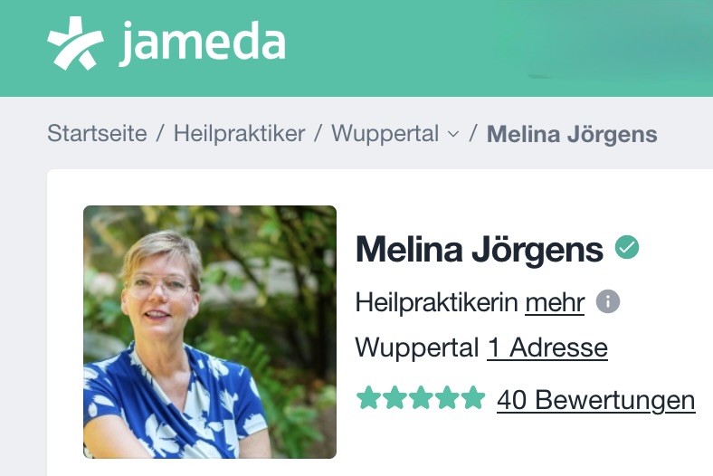Click the jameda wordmark text in header
Viewport: 713px width, 476px height.
point(203,43)
